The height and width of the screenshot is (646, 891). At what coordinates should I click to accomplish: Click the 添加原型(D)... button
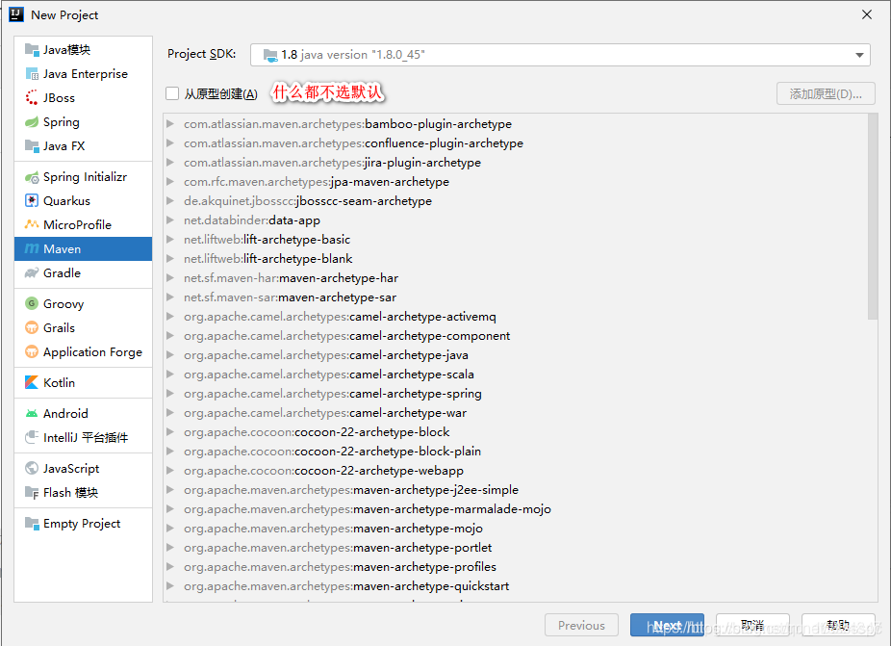tap(826, 93)
